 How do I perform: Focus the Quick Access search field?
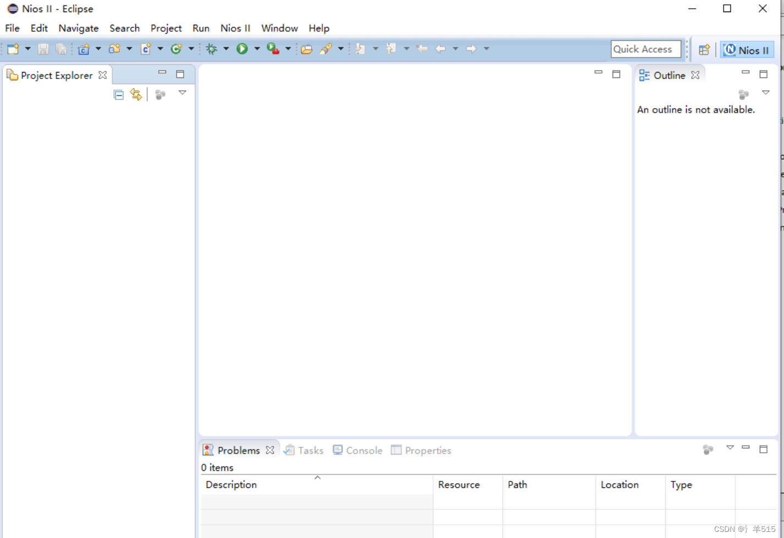point(645,49)
